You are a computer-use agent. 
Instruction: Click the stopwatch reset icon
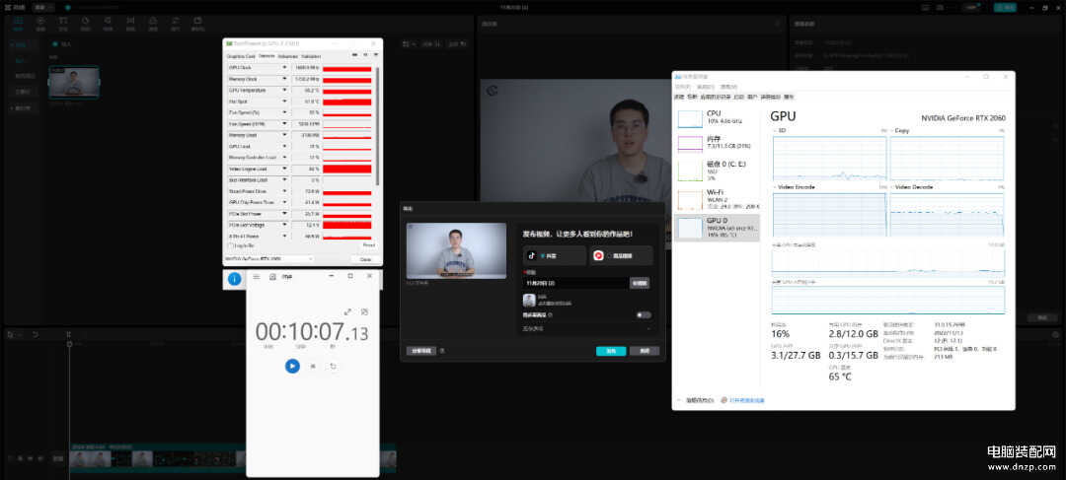(x=334, y=366)
